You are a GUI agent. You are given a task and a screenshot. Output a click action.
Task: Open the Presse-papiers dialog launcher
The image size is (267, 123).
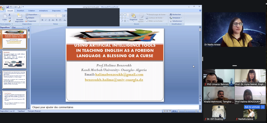pyautogui.click(x=12, y=24)
